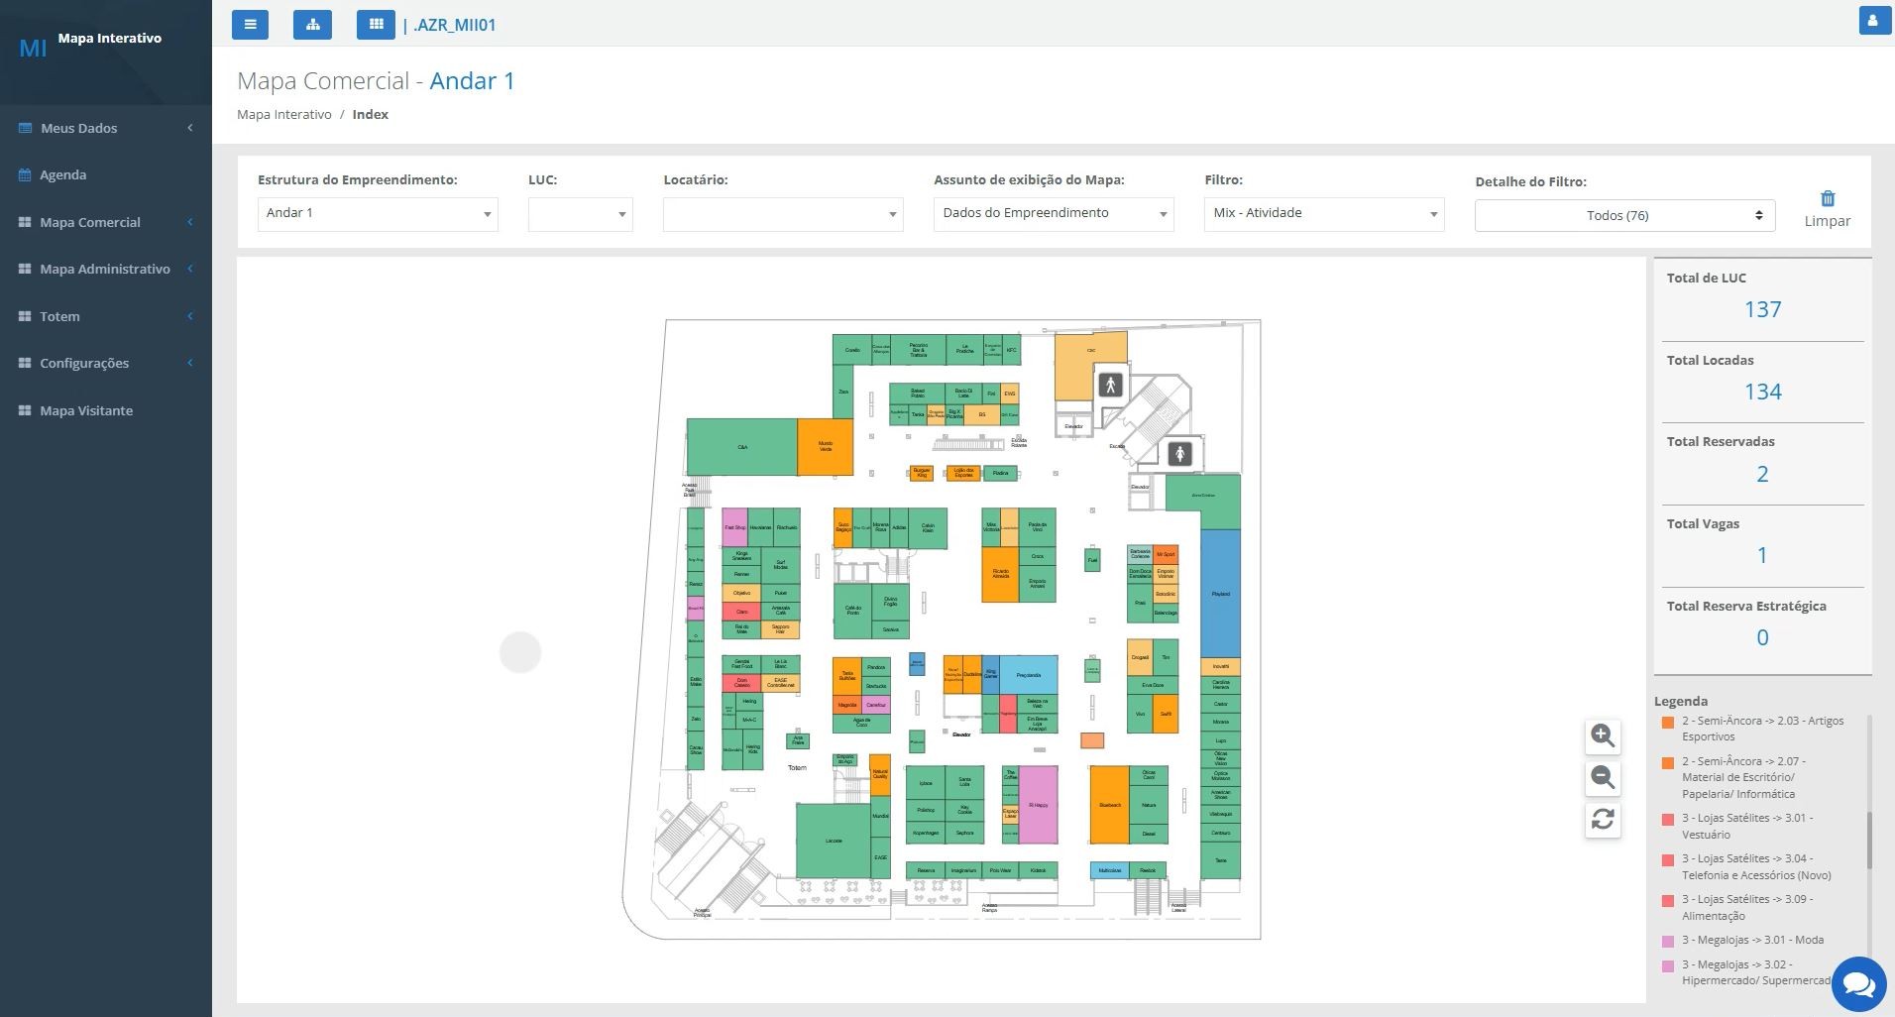Image resolution: width=1895 pixels, height=1017 pixels.
Task: Open the hamburger menu icon in the toolbar
Action: (250, 24)
